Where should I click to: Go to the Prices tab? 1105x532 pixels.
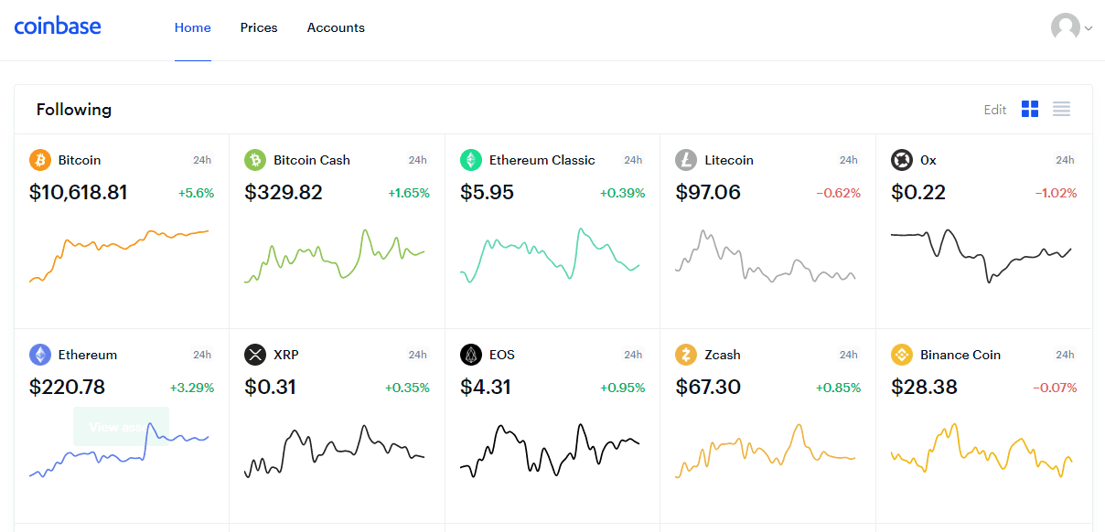click(259, 28)
